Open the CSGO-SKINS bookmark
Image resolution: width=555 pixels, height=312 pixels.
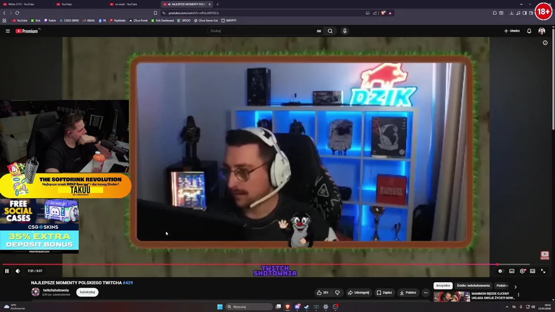tap(69, 20)
